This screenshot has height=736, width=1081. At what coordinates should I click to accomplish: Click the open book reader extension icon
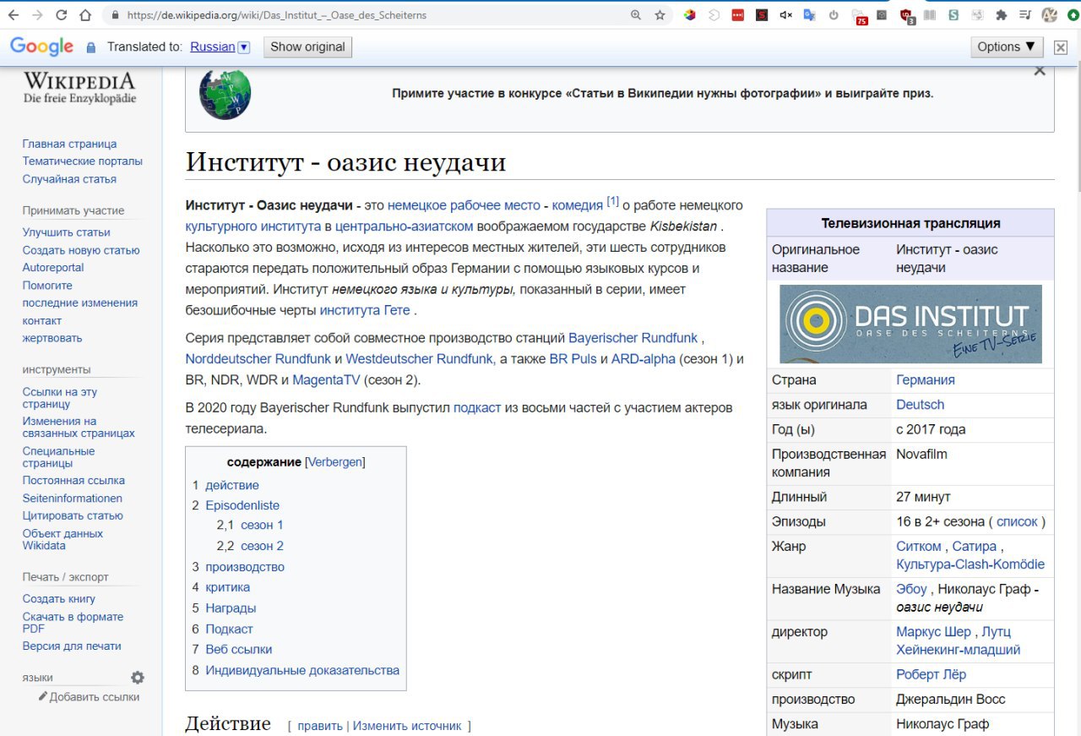pyautogui.click(x=930, y=15)
